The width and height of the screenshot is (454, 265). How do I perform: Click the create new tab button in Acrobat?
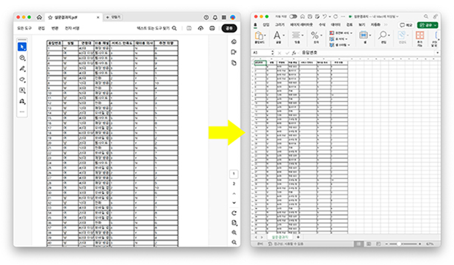coord(114,18)
